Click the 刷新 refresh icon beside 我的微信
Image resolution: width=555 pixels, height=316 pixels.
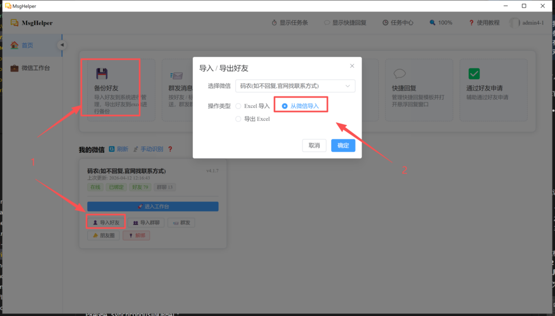click(112, 149)
